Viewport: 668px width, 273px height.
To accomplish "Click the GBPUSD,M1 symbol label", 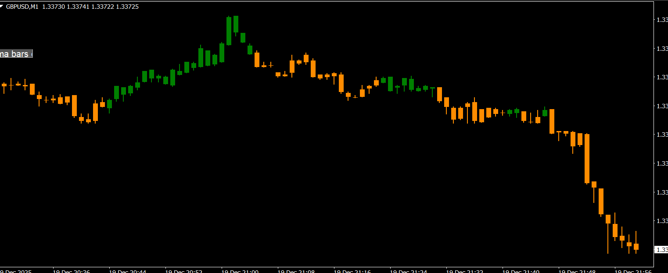I will click(x=22, y=7).
